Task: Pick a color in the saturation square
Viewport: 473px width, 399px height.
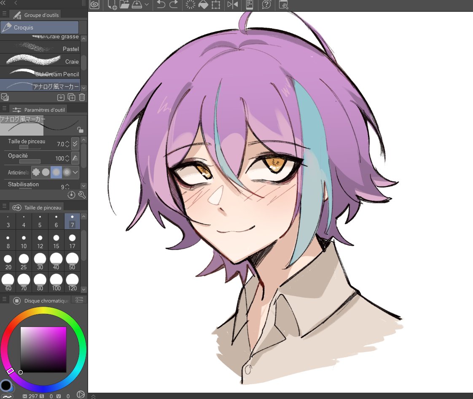Action: (x=43, y=350)
